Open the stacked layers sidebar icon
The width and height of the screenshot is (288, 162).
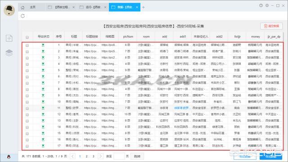coord(9,53)
